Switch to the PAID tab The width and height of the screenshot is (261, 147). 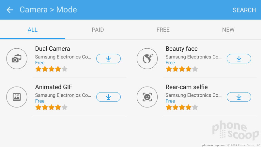pyautogui.click(x=98, y=30)
